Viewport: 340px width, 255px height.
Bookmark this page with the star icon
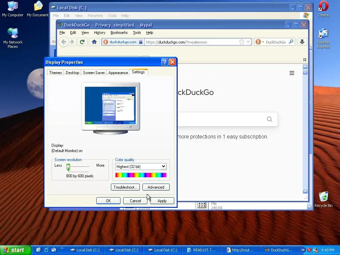pyautogui.click(x=242, y=42)
